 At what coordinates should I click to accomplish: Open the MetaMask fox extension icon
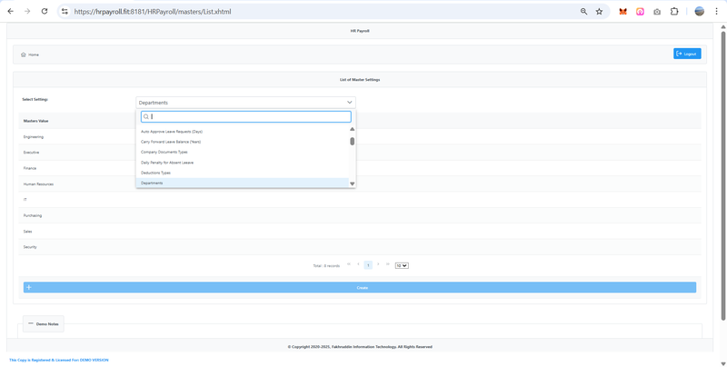click(622, 12)
